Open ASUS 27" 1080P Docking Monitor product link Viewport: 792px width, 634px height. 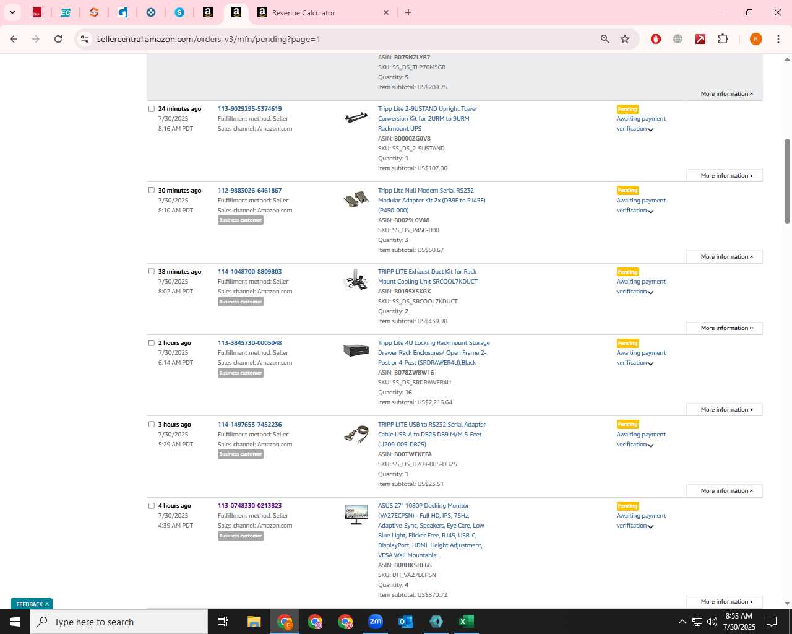(x=431, y=530)
